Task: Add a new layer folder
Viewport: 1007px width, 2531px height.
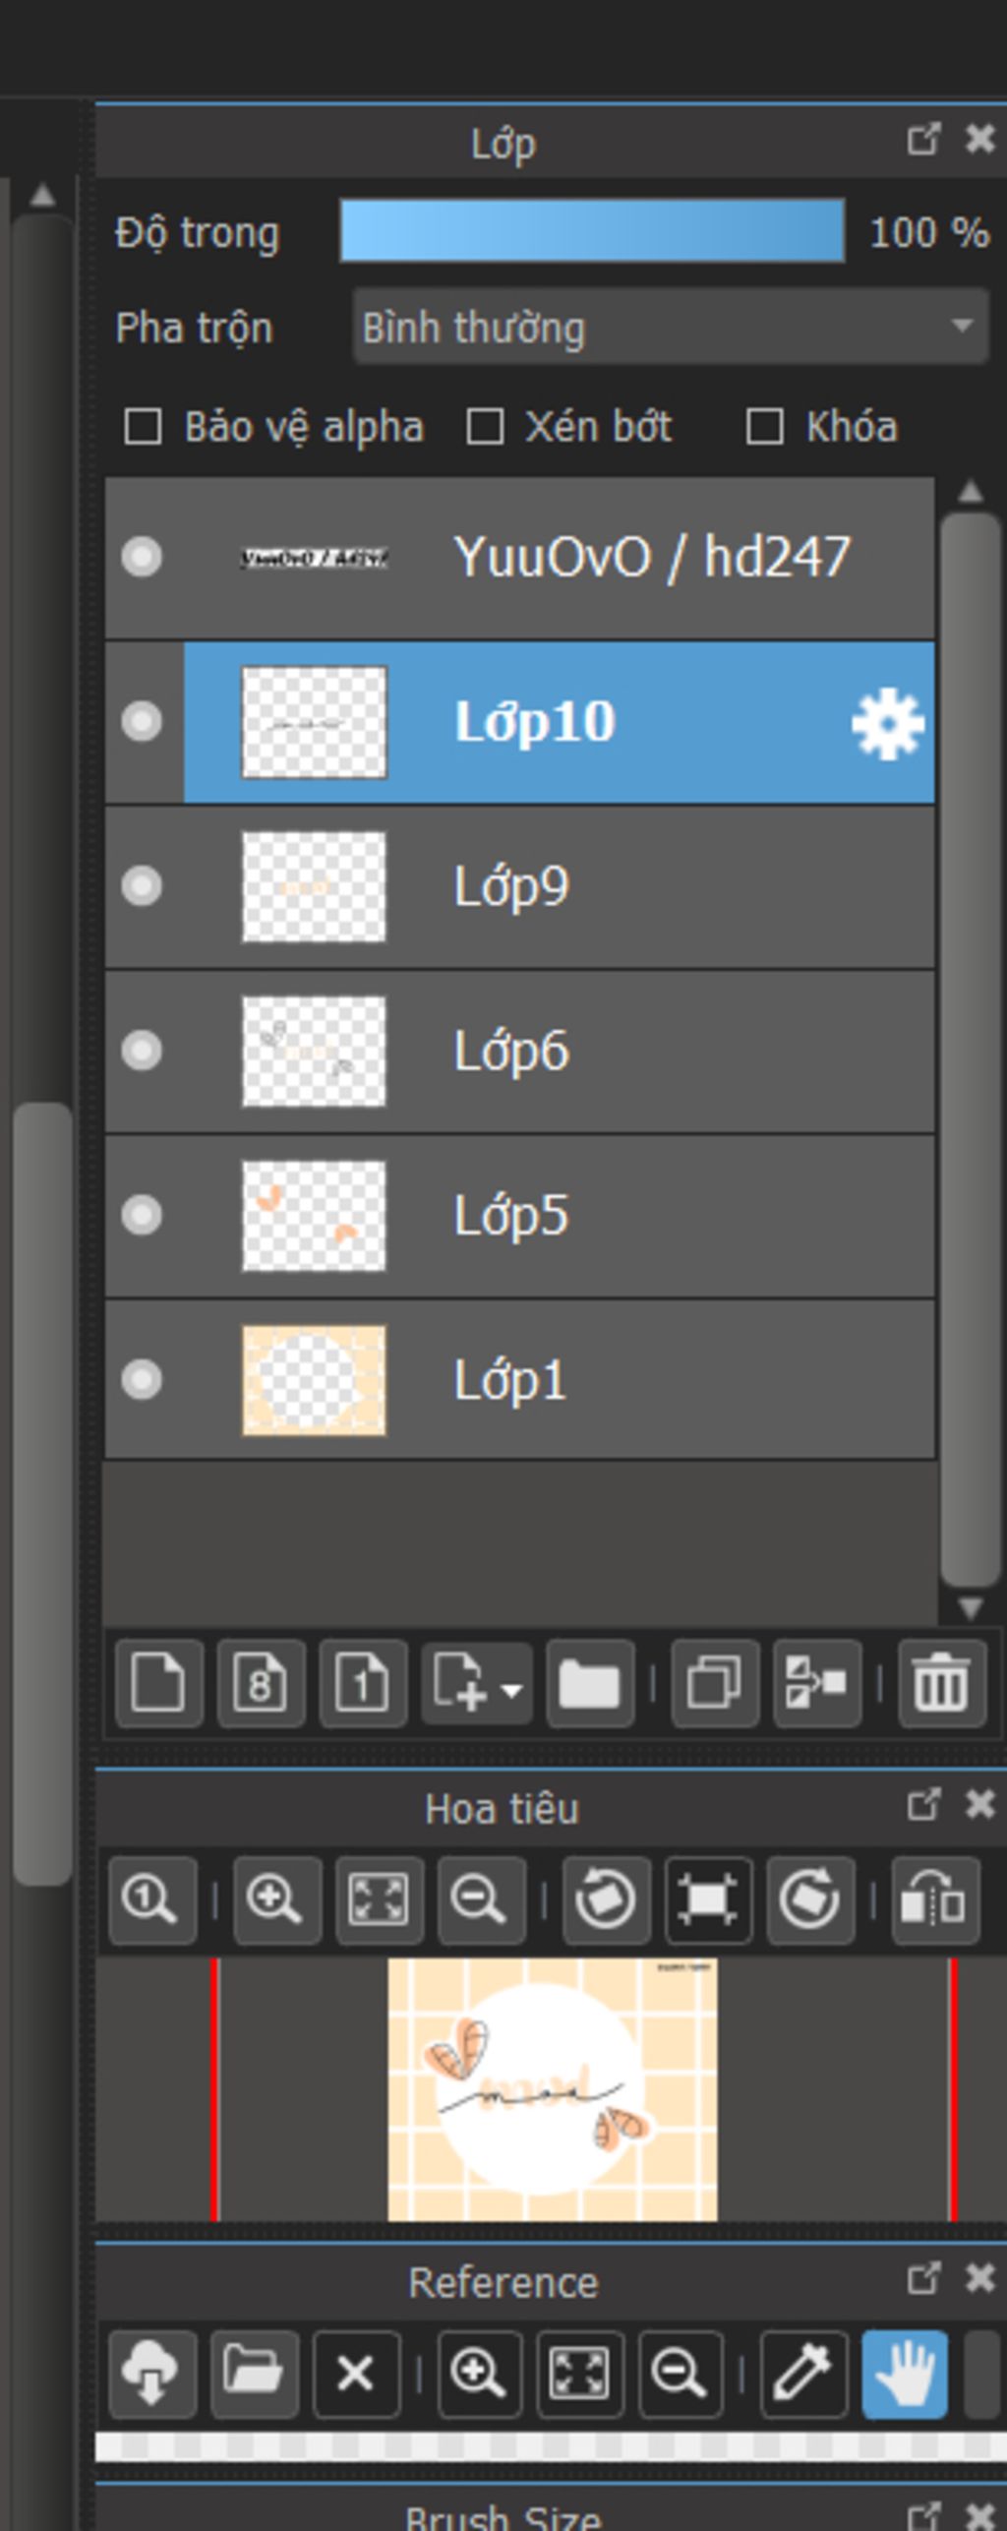Action: (589, 1683)
